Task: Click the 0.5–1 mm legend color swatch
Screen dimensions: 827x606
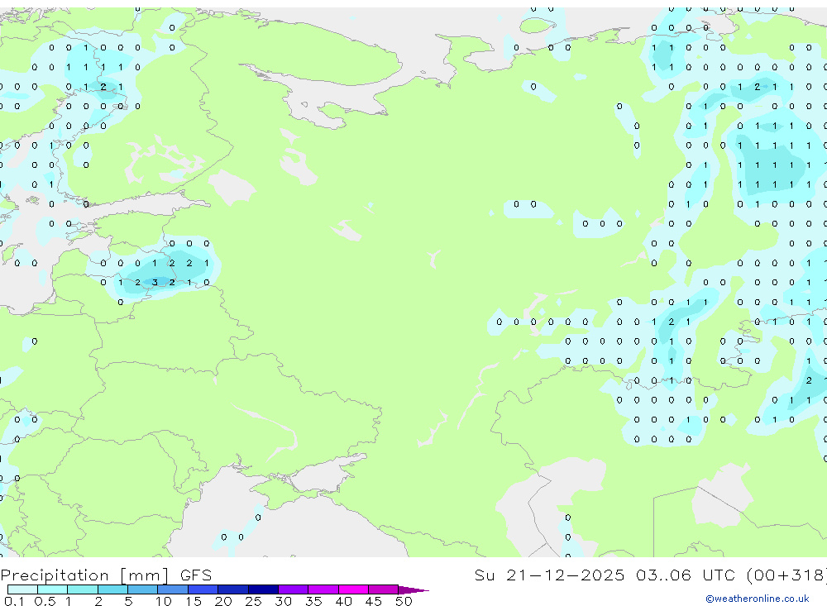Action: (52, 589)
